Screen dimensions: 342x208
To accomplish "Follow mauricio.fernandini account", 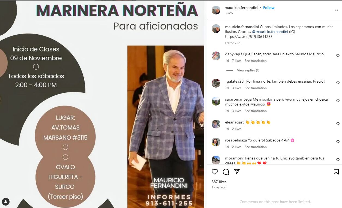I will coord(269,8).
